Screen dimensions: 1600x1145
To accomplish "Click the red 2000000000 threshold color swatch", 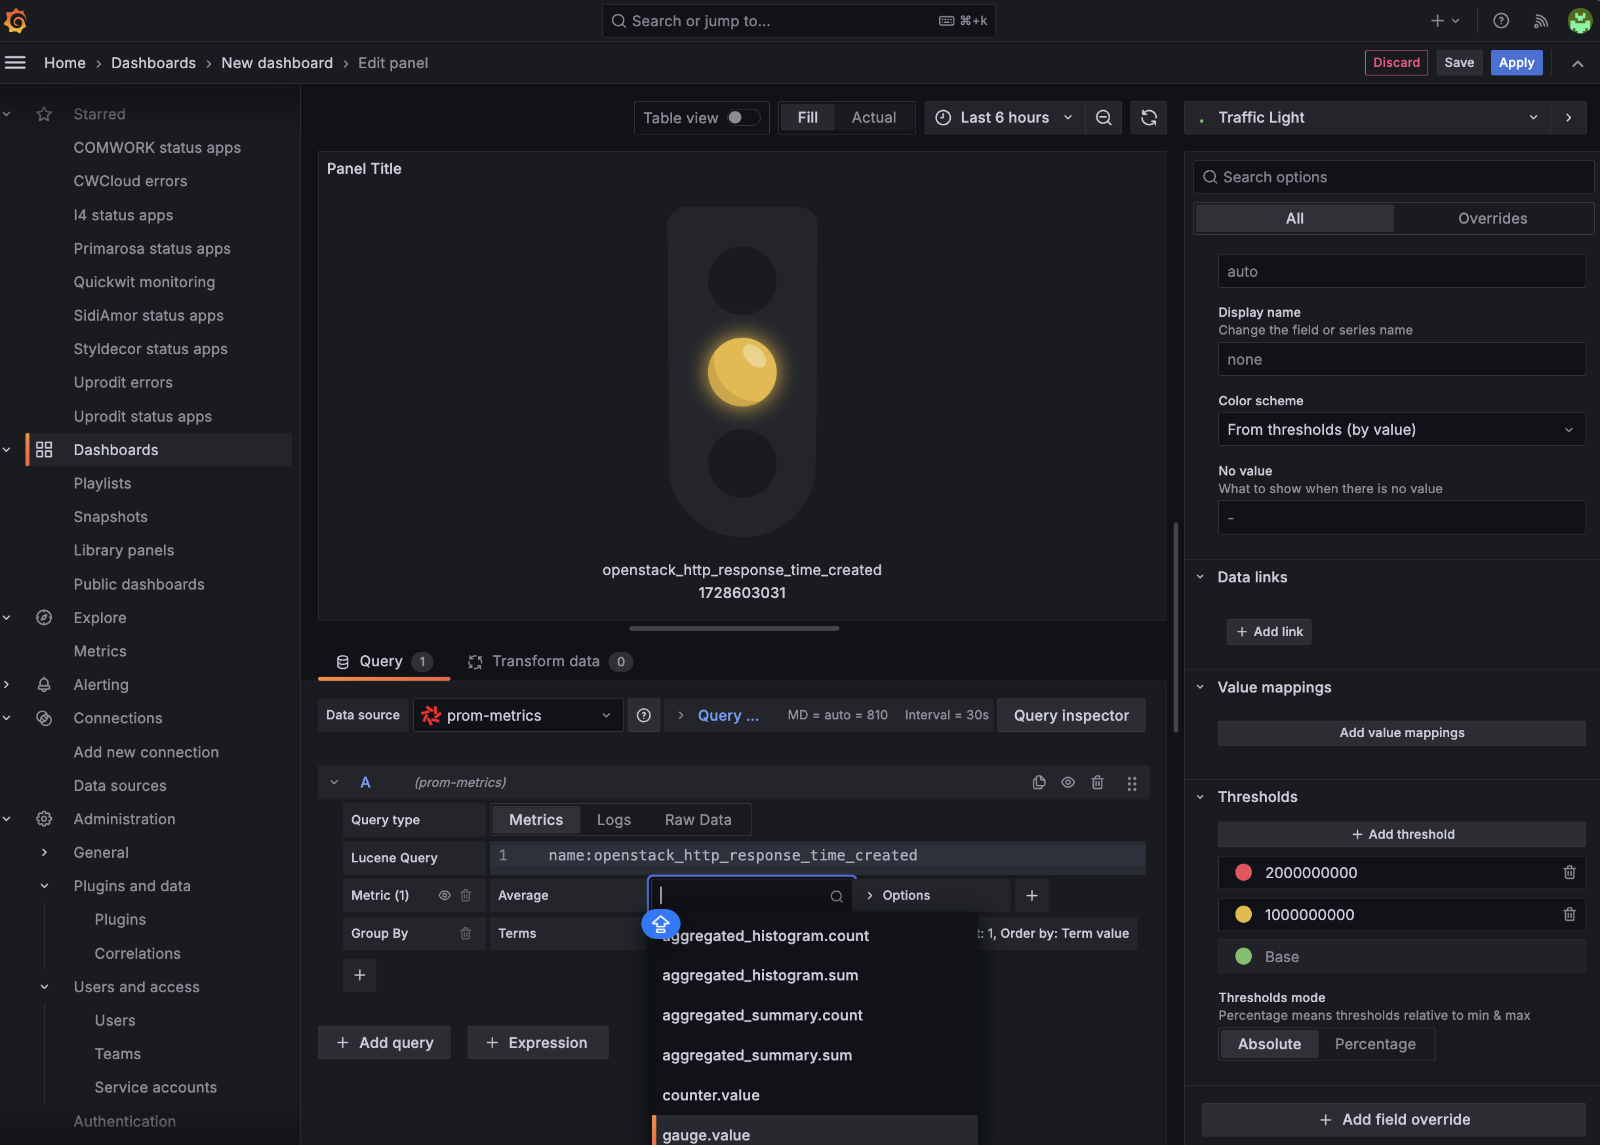I will click(x=1243, y=873).
